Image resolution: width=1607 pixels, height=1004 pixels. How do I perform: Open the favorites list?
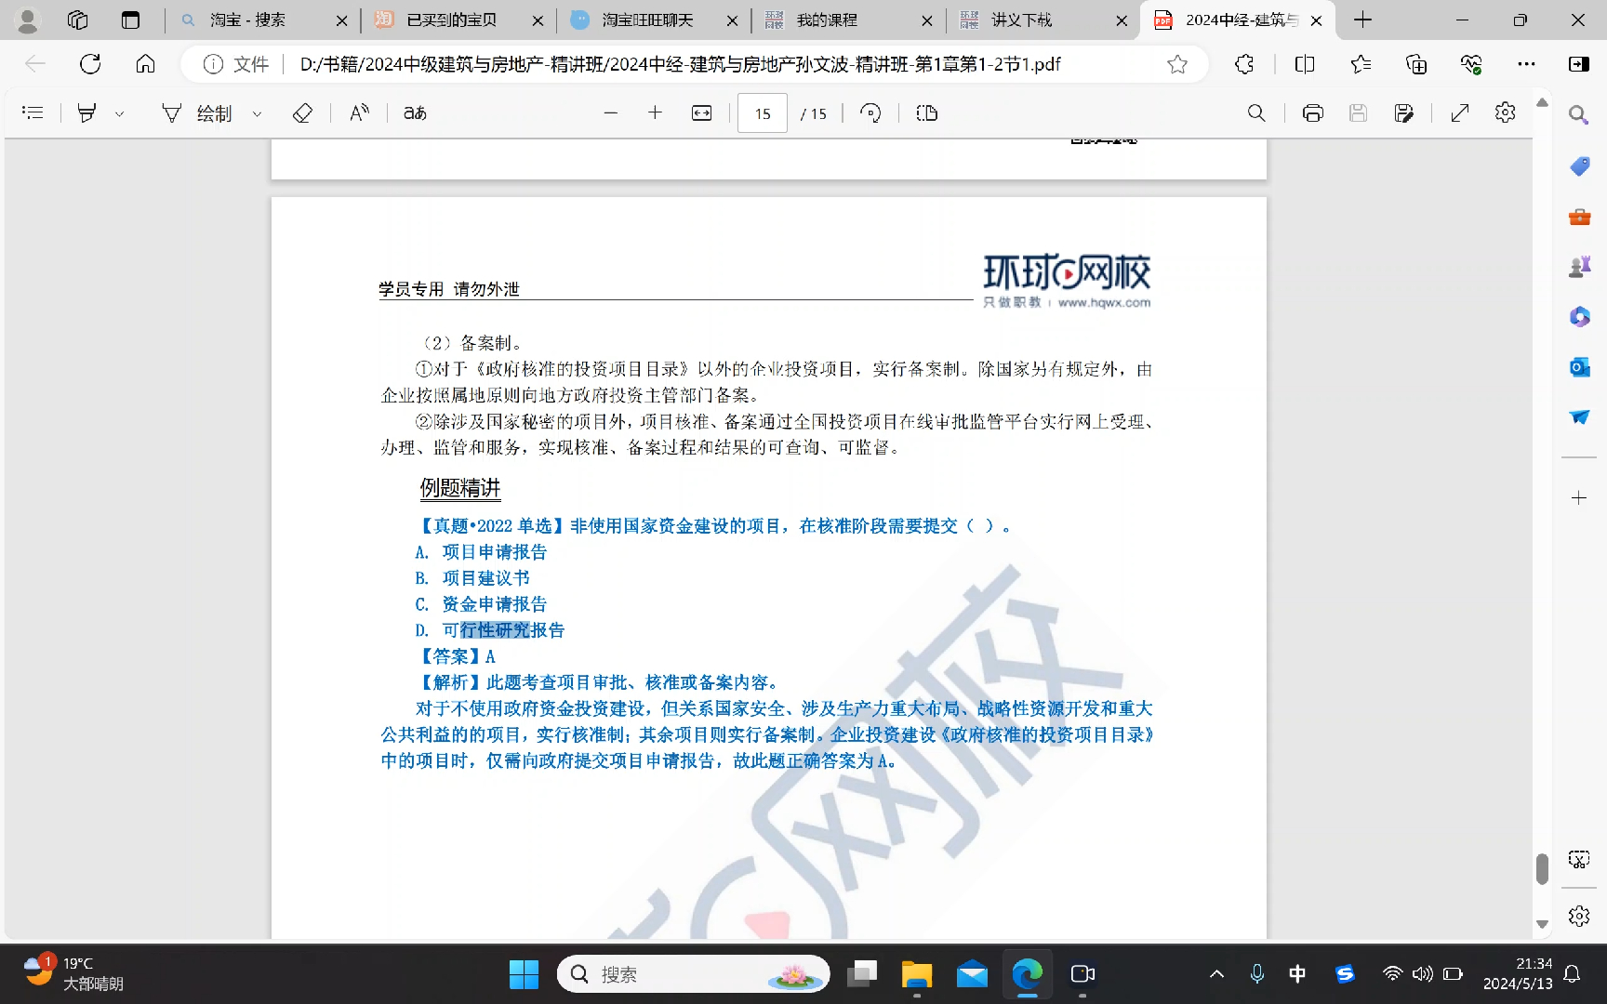(x=1361, y=64)
